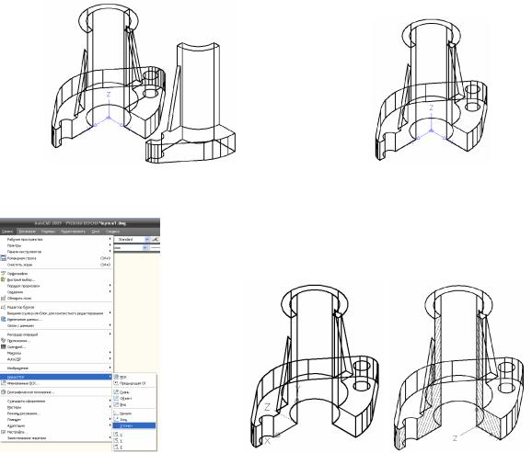Click the МСК world UCS icon

pyautogui.click(x=116, y=377)
